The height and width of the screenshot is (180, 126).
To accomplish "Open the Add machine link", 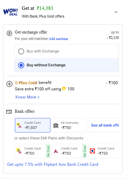I will (58, 39).
